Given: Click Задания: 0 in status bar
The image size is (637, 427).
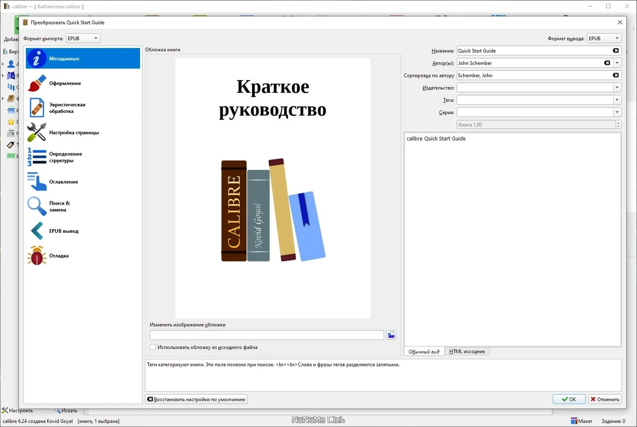Looking at the screenshot, I should [614, 421].
